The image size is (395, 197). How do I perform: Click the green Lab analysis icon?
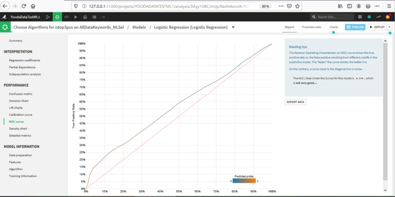[58, 17]
